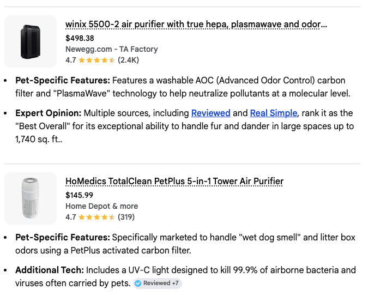Screen dimensions: 368x308
Task: Click the verified checkmark icon beside Reviewed +7
Action: [x=138, y=283]
